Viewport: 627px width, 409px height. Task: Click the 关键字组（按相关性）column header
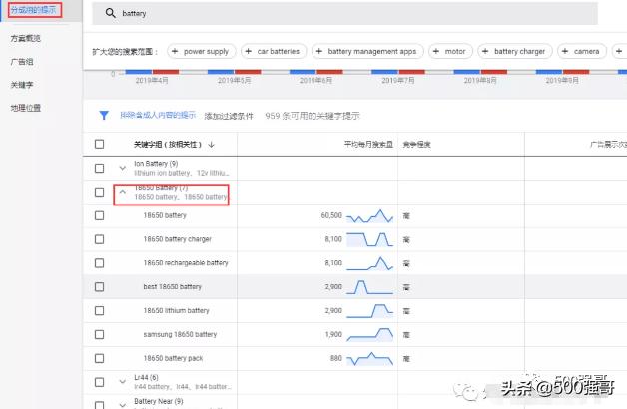pos(168,145)
